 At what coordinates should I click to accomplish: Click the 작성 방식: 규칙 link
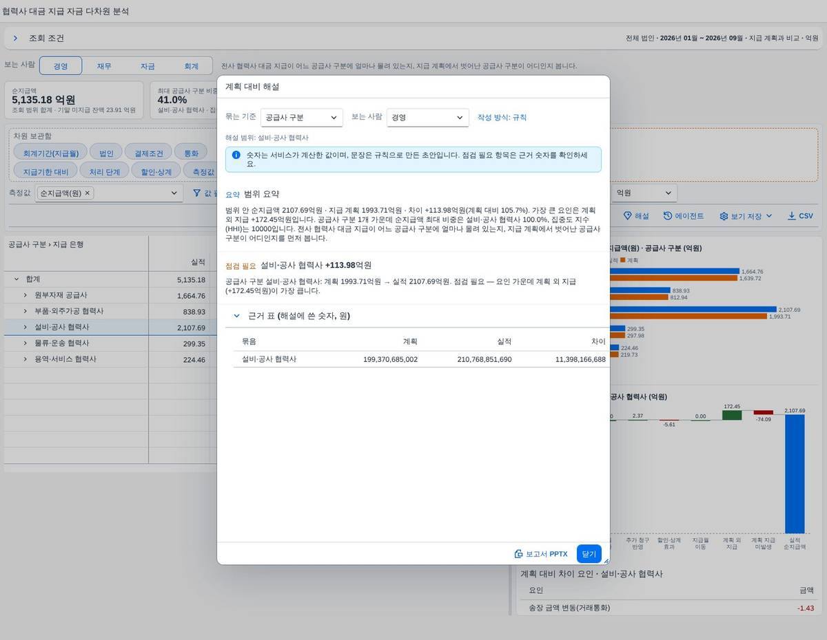(502, 118)
